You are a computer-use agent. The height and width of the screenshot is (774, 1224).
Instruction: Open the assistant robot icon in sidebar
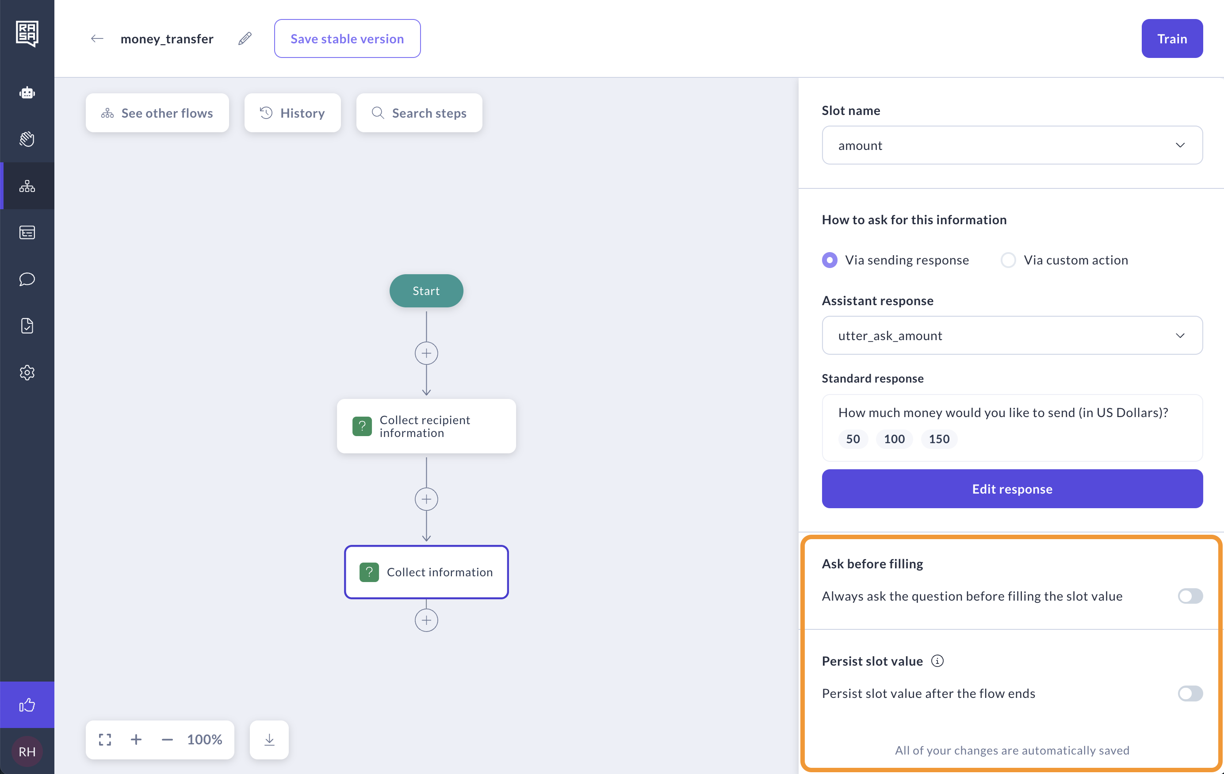(27, 92)
